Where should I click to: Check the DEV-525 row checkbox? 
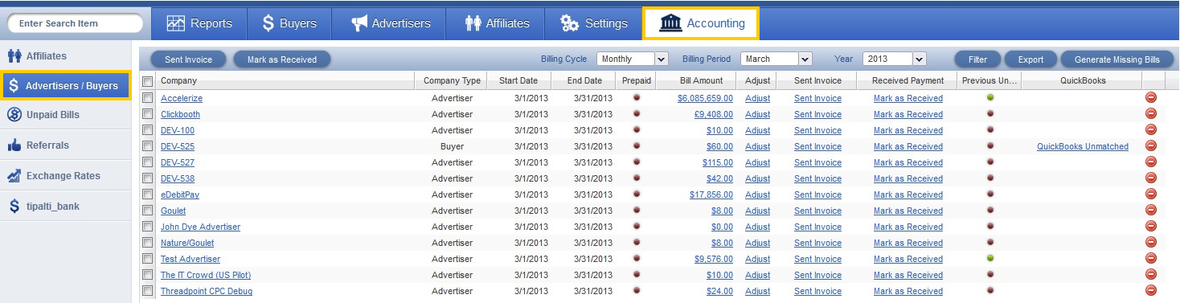click(147, 146)
